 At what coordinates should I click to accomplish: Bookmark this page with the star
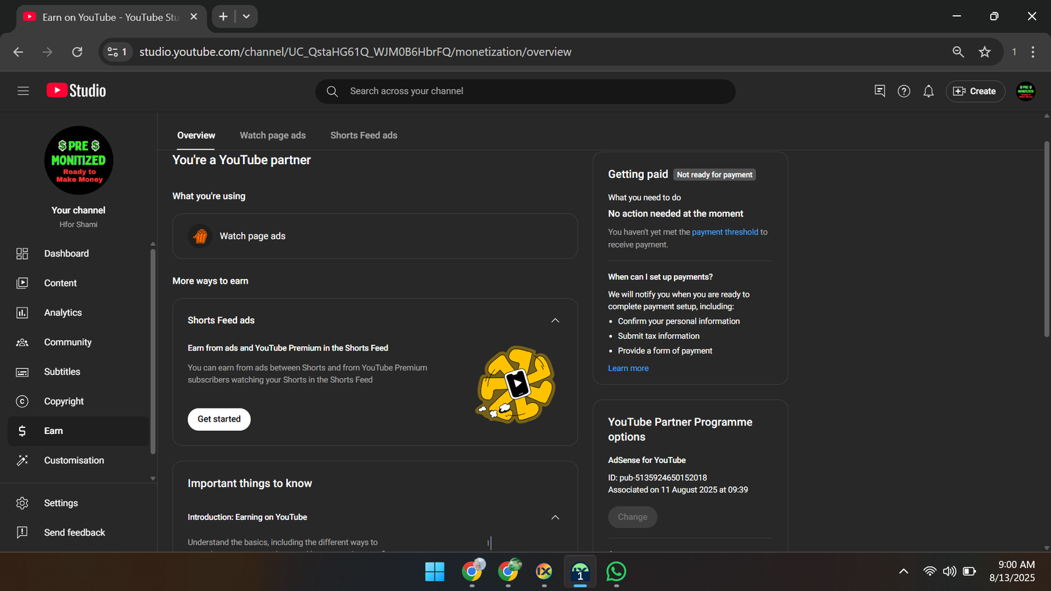tap(984, 52)
